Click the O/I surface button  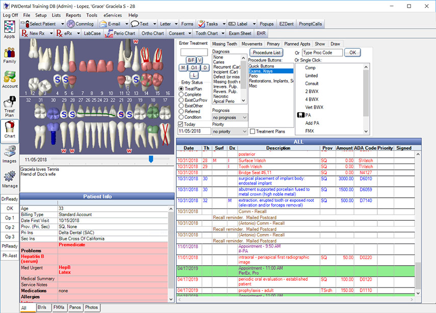pyautogui.click(x=194, y=68)
